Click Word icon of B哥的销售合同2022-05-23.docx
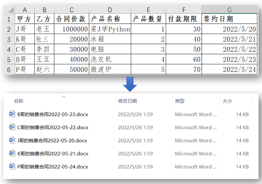 (12, 114)
